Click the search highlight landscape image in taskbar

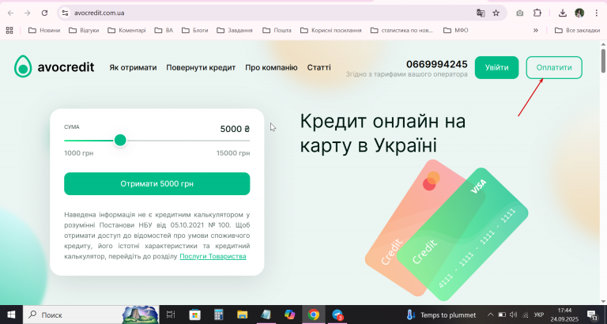(140, 315)
